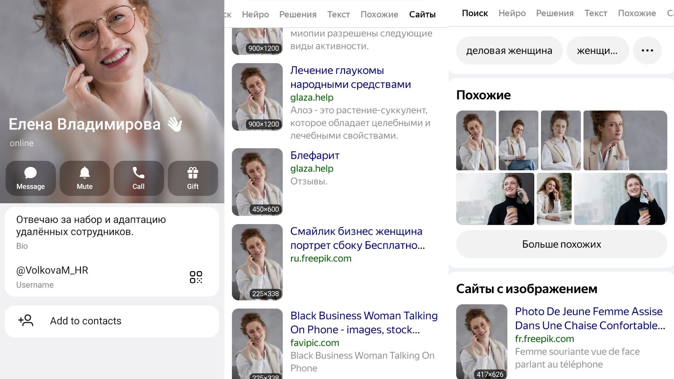
Task: Switch to Решения tab in the right panel
Action: [x=555, y=13]
